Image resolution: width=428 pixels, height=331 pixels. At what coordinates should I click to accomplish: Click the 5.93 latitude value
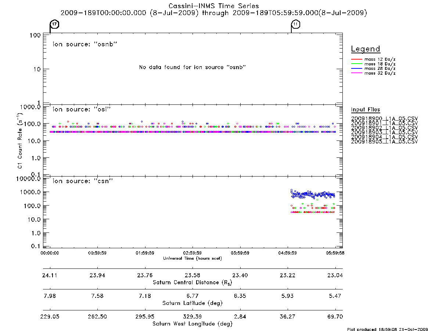point(287,296)
